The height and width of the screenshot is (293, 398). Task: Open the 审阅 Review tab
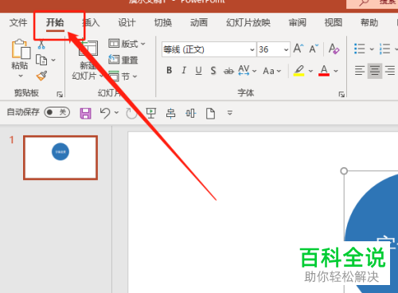point(297,22)
